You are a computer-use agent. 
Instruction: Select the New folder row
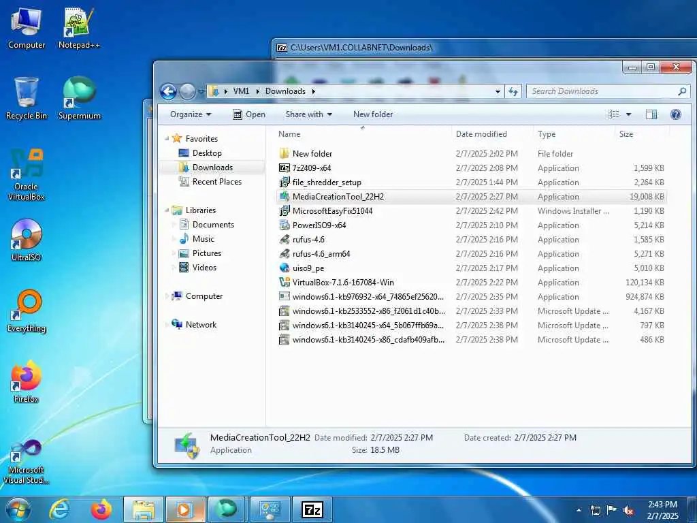pyautogui.click(x=471, y=154)
